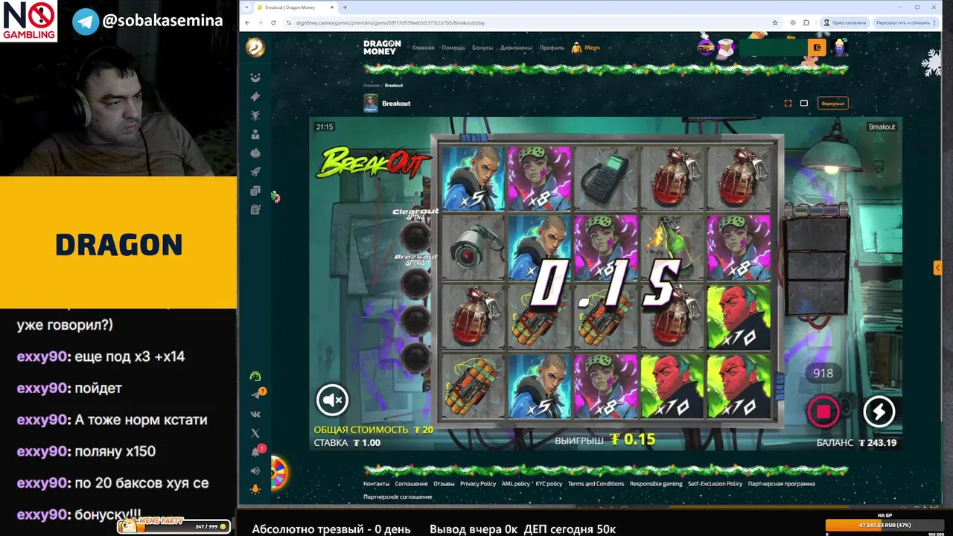Bookmark this page with star icon
Image resolution: width=953 pixels, height=536 pixels.
(775, 22)
